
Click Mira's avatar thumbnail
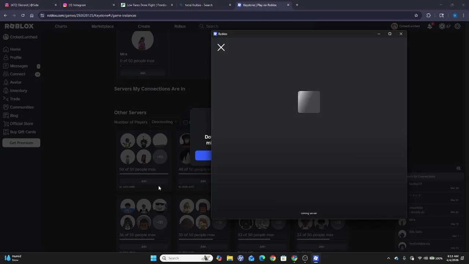click(x=143, y=40)
